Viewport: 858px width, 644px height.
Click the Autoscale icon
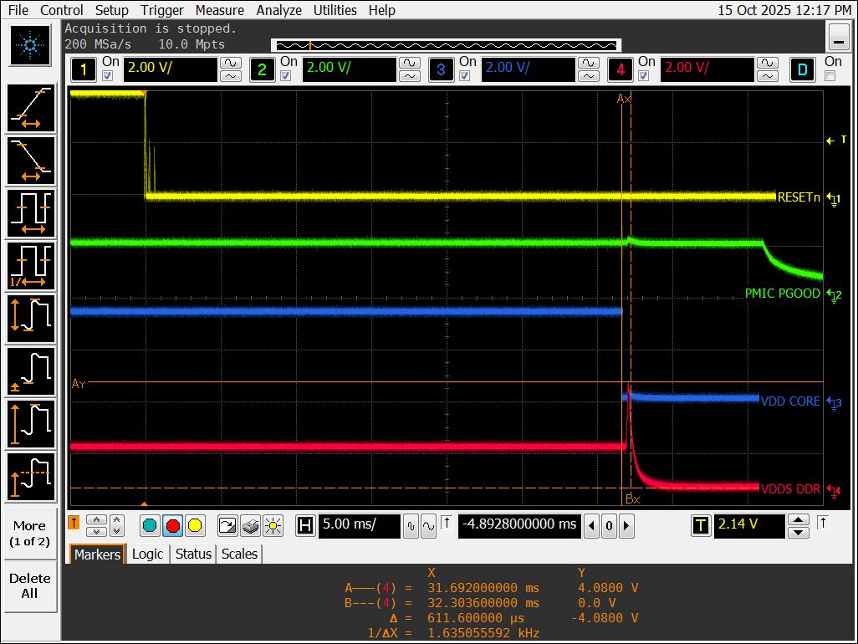[x=227, y=526]
